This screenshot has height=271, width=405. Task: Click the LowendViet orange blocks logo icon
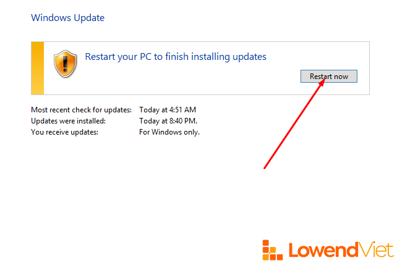pyautogui.click(x=273, y=249)
